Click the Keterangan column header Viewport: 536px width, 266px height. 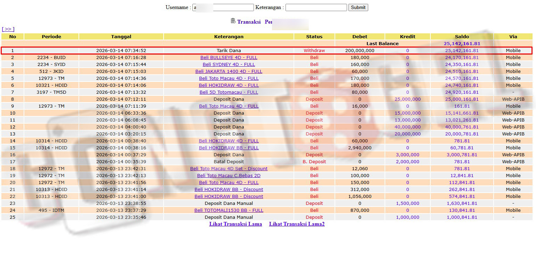tap(229, 36)
